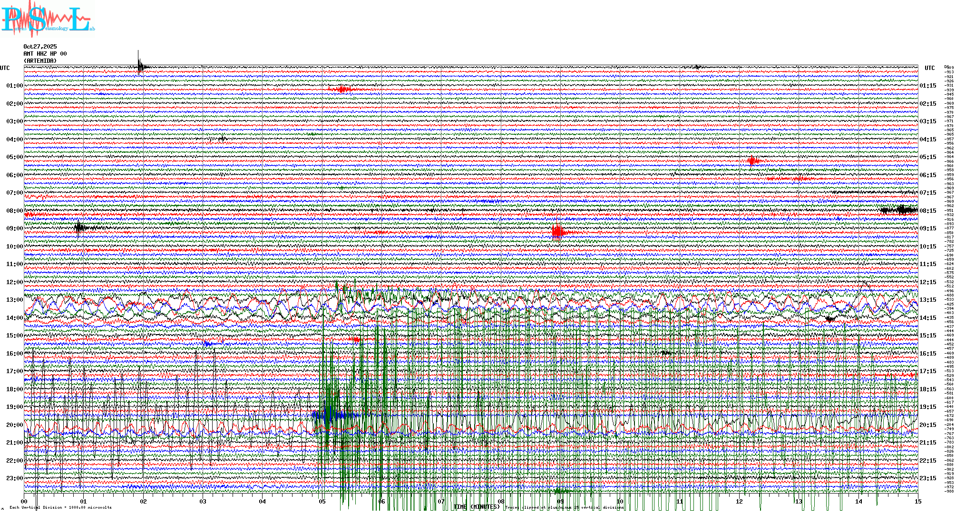Click the AMT HHZ HP 00 station label
The height and width of the screenshot is (514, 956).
(x=45, y=54)
